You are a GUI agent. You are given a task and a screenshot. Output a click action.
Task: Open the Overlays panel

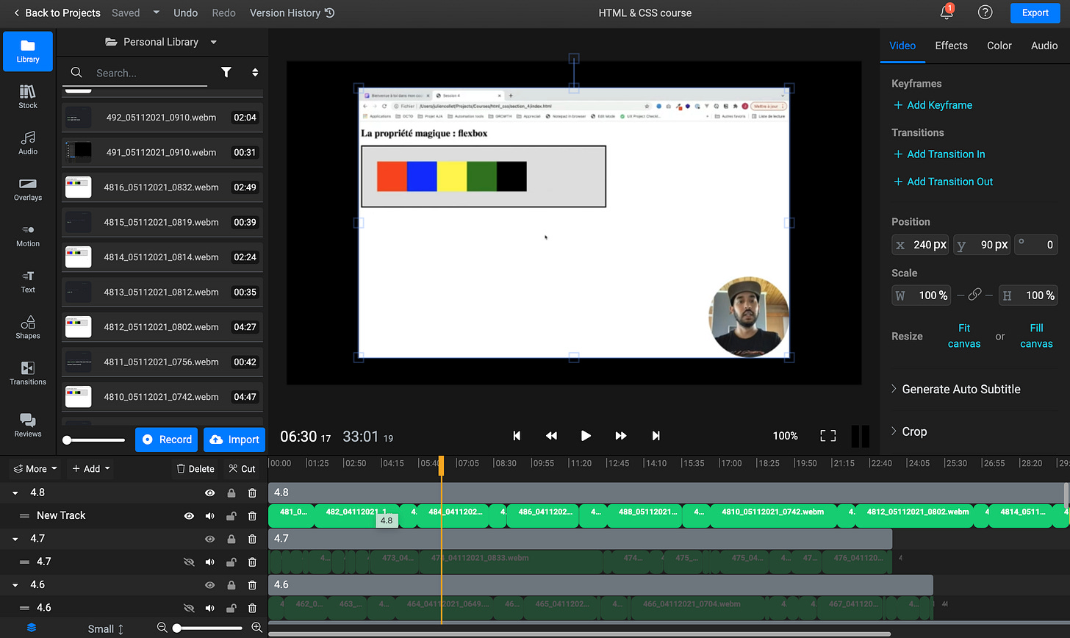click(x=28, y=189)
